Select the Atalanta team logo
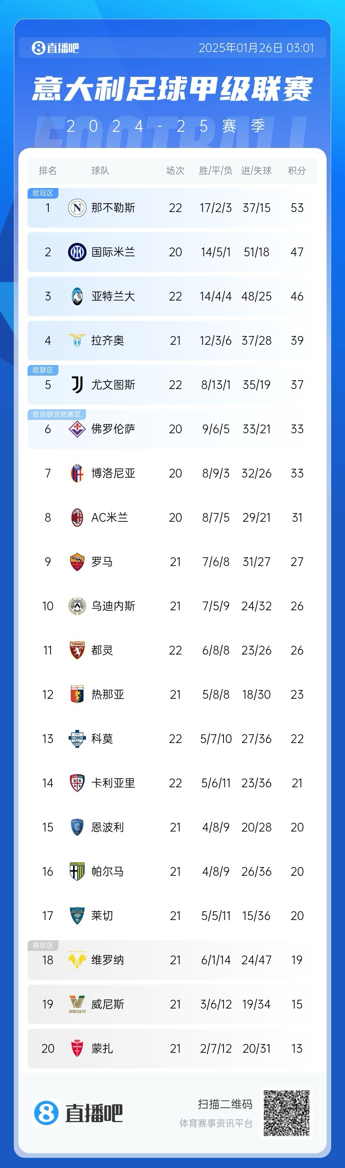 [x=77, y=296]
